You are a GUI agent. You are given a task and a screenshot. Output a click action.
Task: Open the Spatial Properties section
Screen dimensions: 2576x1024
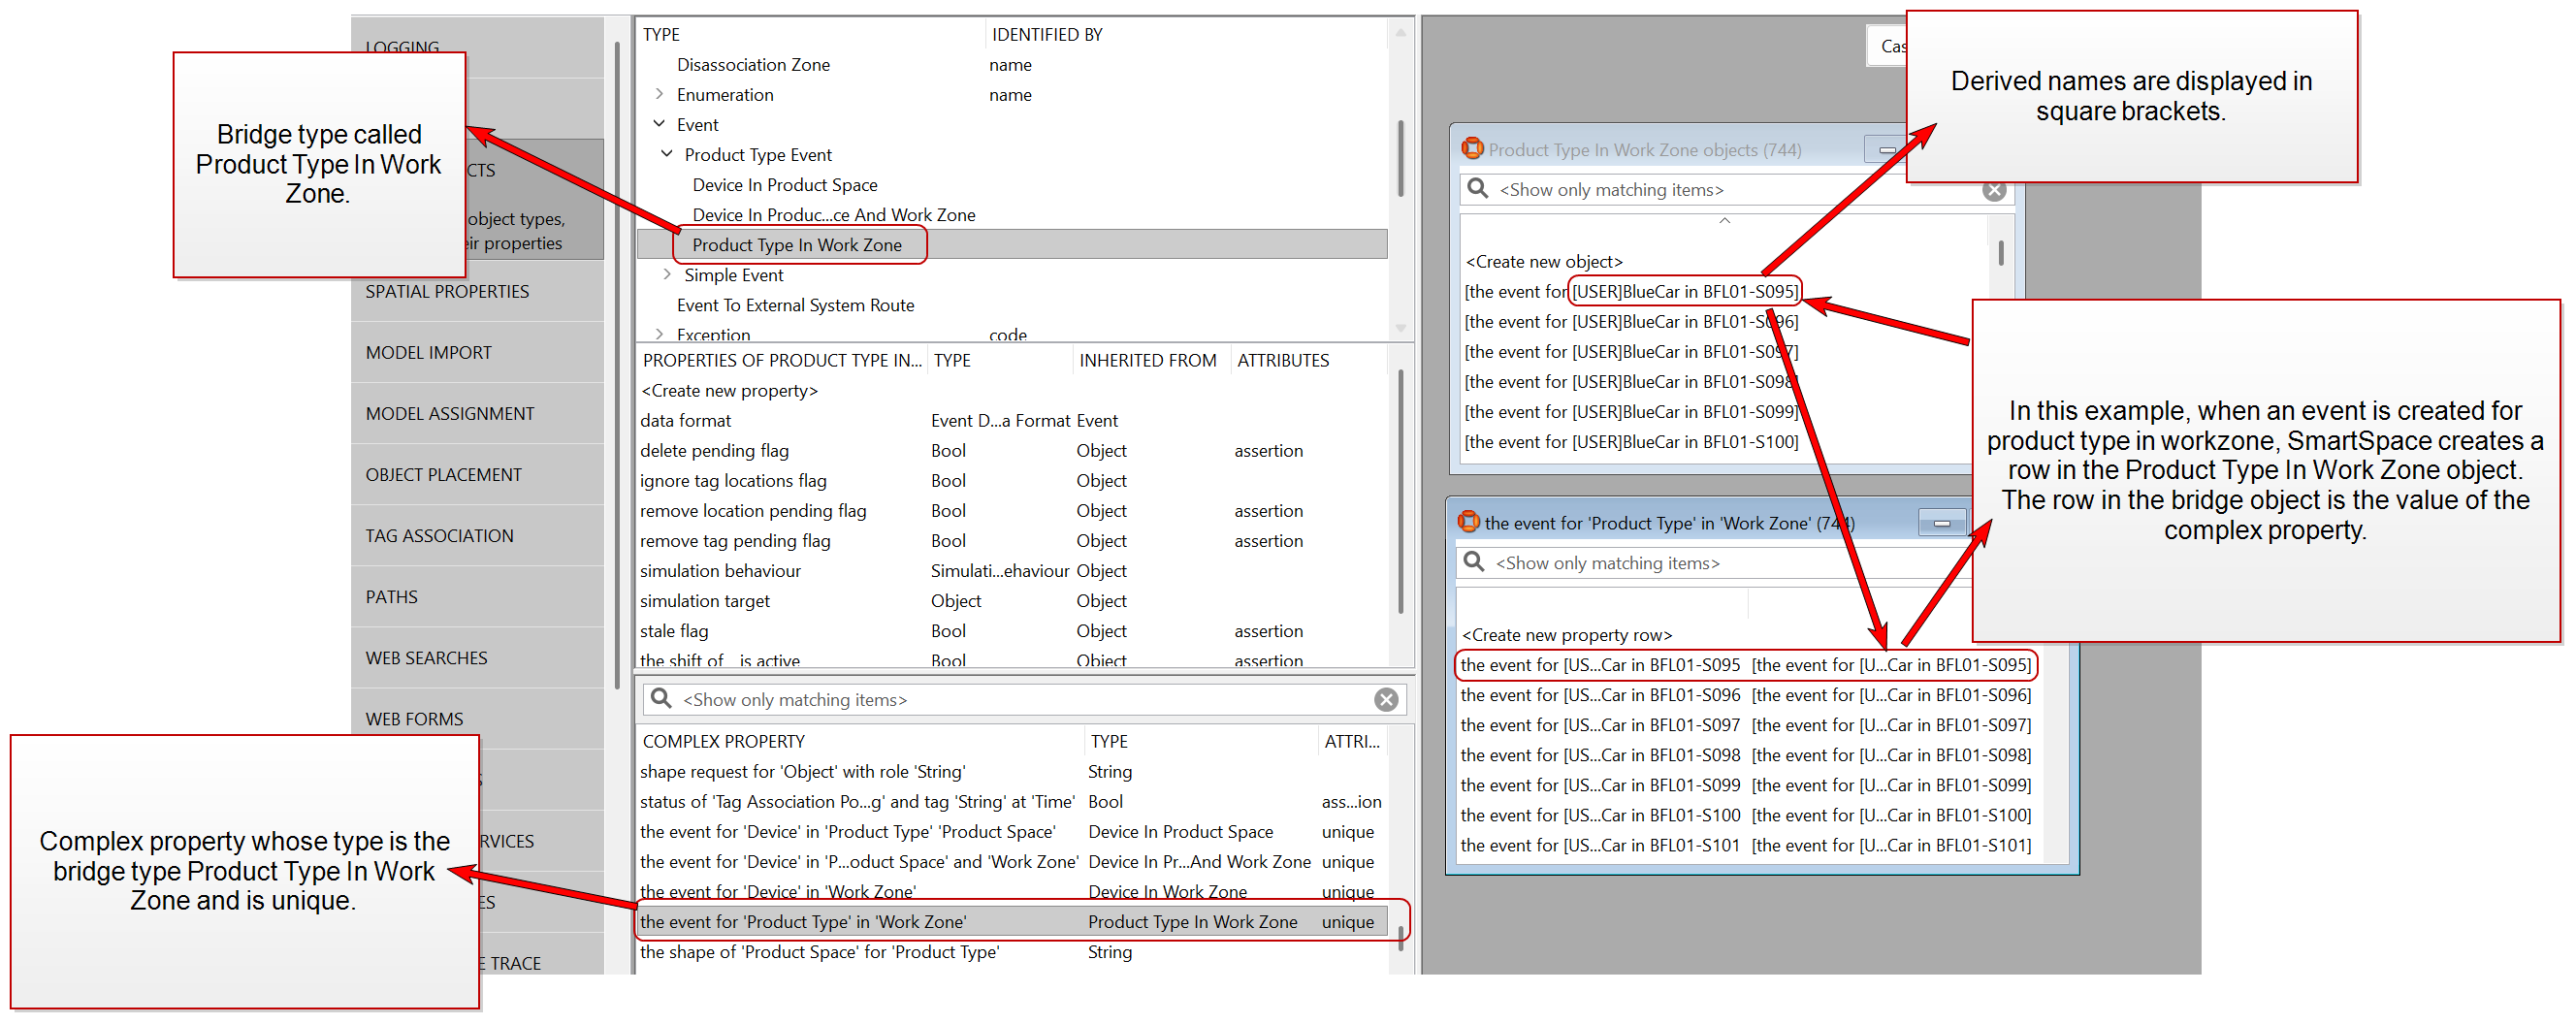[477, 291]
